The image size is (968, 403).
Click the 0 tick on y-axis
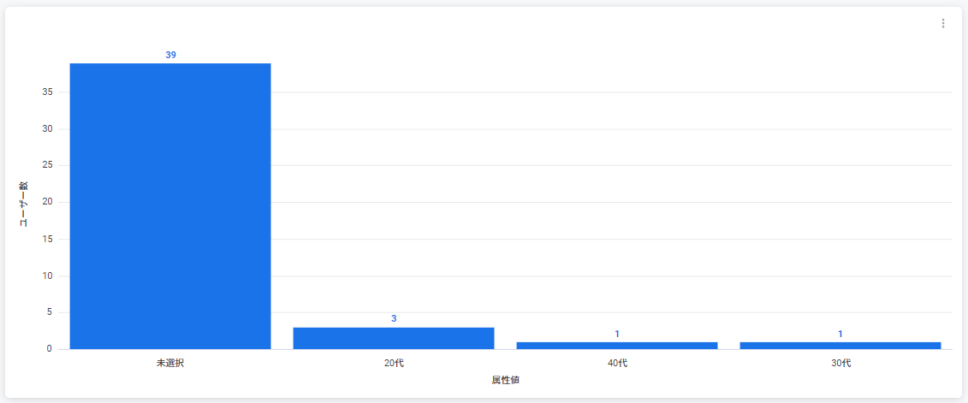50,349
